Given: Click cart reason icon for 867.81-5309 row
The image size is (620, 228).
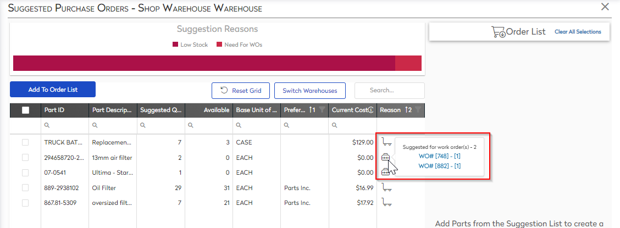Looking at the screenshot, I should pyautogui.click(x=387, y=203).
